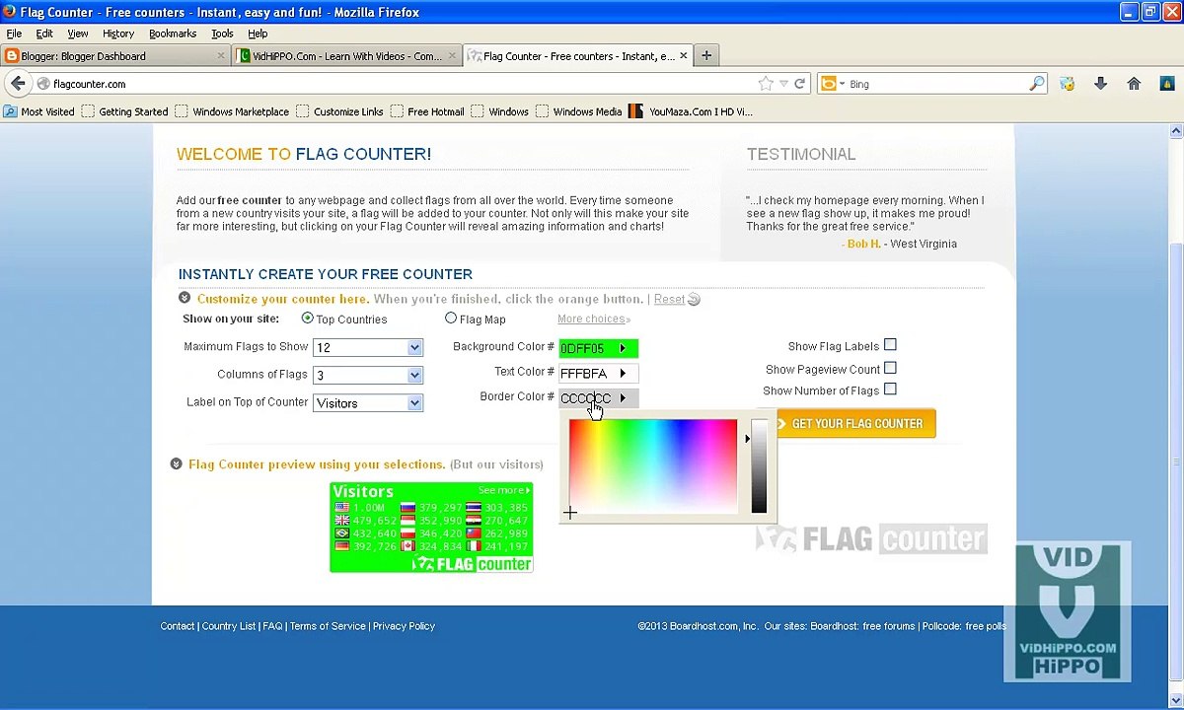Click See more in counter preview

504,490
